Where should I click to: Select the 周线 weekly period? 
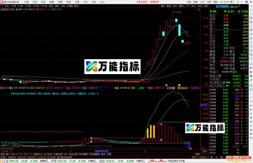pyautogui.click(x=57, y=6)
